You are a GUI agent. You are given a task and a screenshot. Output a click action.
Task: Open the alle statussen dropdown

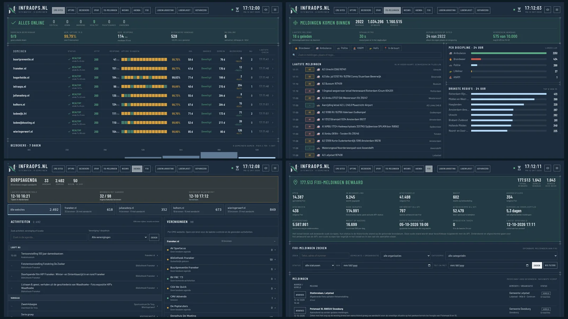pos(318,265)
